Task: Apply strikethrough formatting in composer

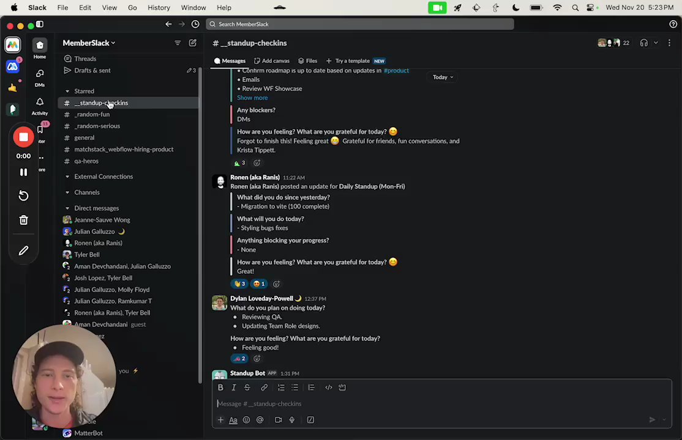Action: click(247, 387)
